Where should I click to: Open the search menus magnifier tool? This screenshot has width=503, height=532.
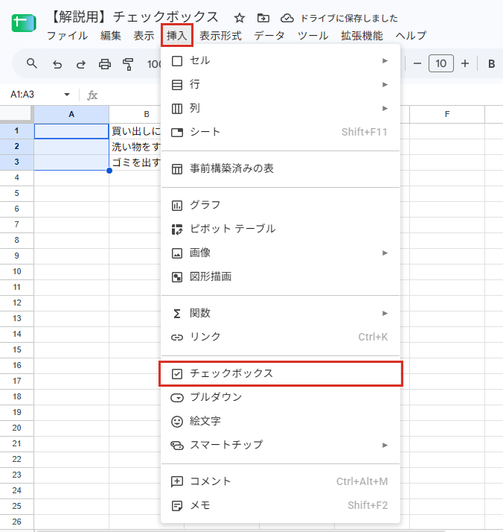pos(32,63)
